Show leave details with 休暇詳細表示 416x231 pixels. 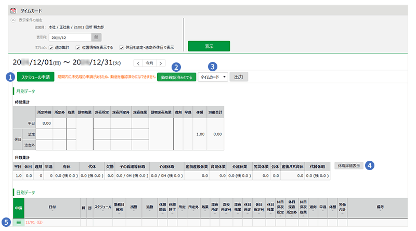tap(349, 165)
